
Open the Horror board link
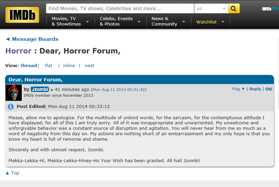pos(18,51)
